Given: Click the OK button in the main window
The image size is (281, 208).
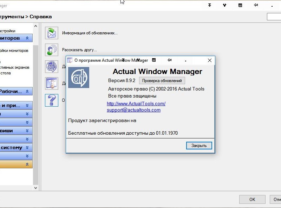Looking at the screenshot, I should pyautogui.click(x=252, y=200).
